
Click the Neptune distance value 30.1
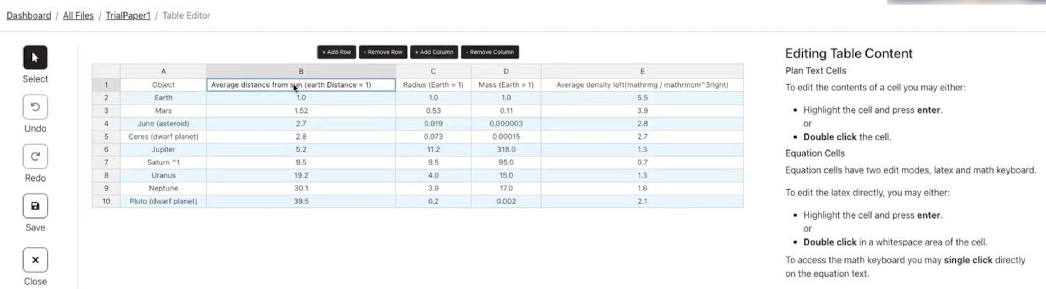pos(301,189)
